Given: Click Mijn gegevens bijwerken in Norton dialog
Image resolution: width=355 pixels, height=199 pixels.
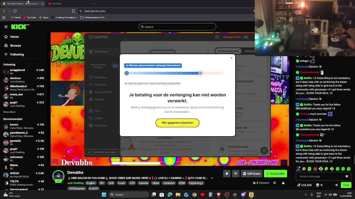Looking at the screenshot, I should [177, 123].
